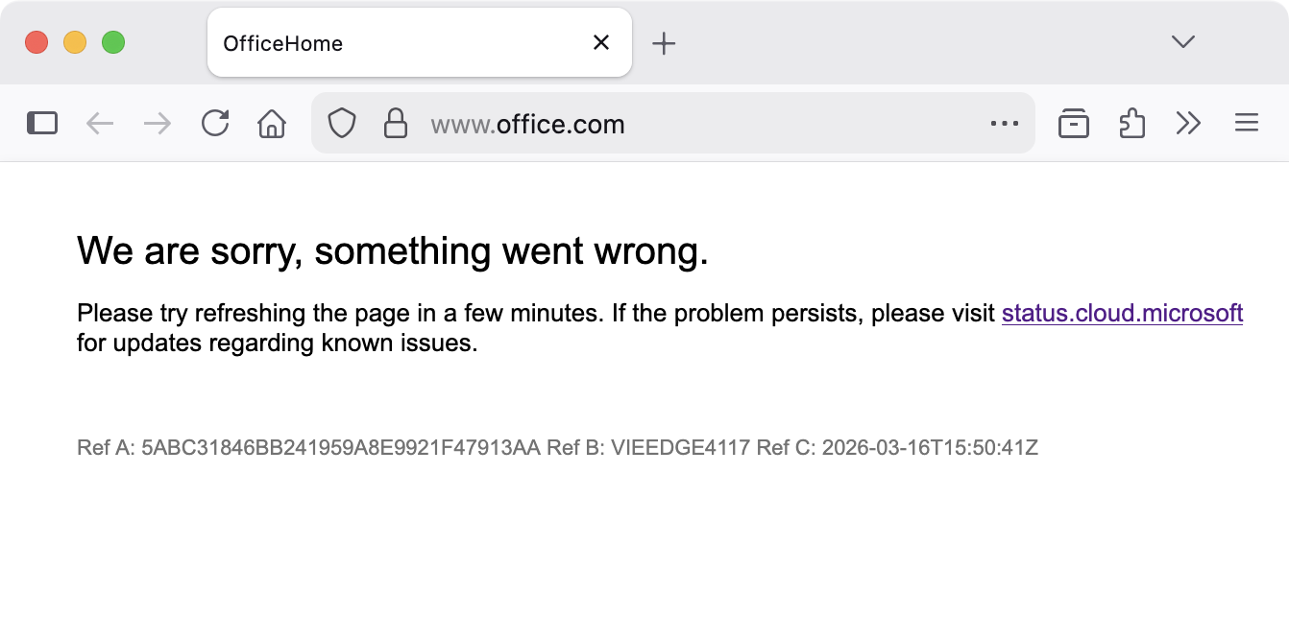The width and height of the screenshot is (1289, 639).
Task: Click the green full-screen traffic light
Action: (x=113, y=42)
